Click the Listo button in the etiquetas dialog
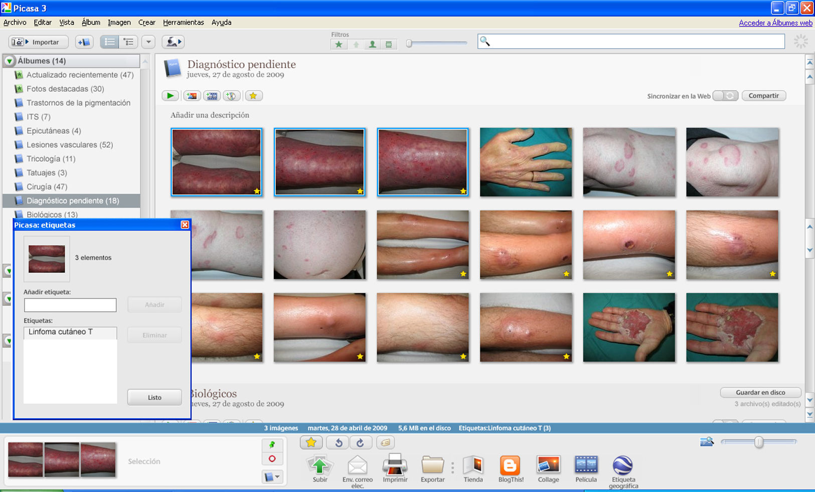The width and height of the screenshot is (815, 492). coord(154,397)
